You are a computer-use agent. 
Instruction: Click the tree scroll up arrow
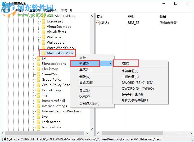tap(92, 16)
